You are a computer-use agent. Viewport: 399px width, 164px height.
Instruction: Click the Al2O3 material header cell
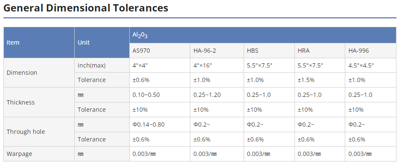(263, 35)
